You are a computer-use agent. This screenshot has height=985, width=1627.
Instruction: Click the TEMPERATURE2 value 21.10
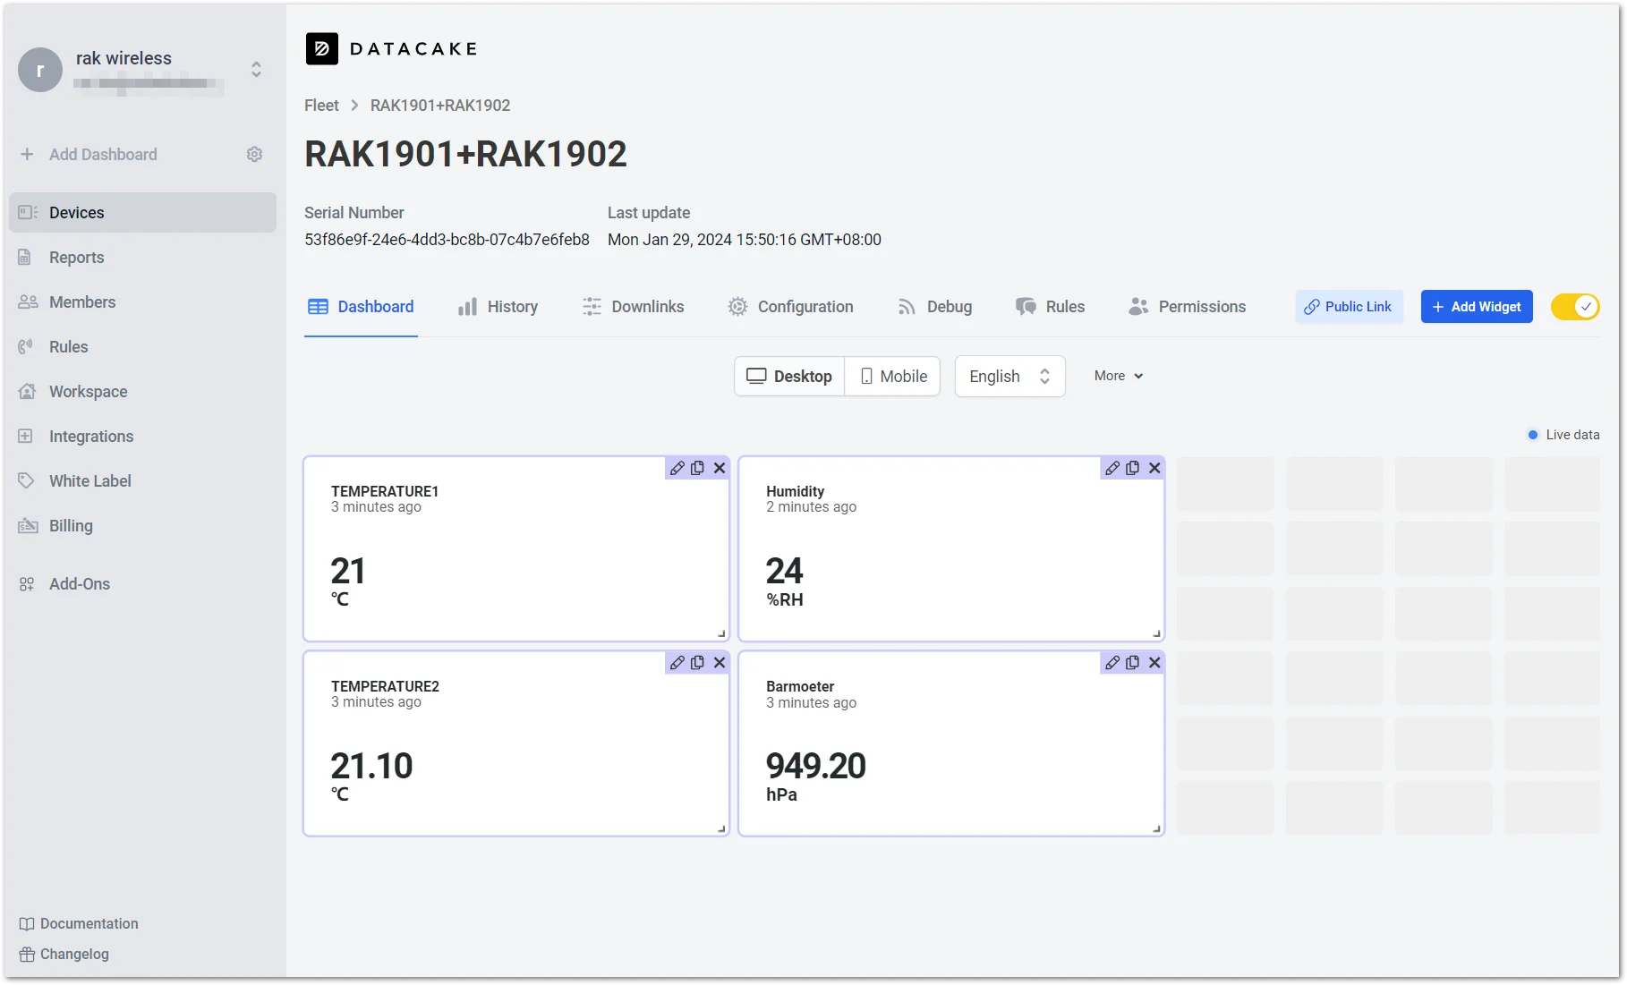tap(371, 766)
